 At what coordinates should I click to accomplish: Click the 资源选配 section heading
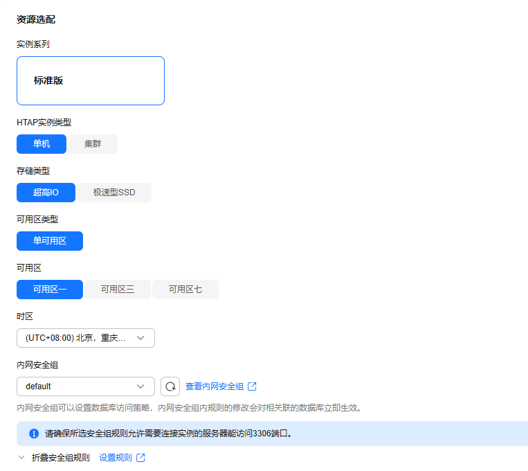(36, 19)
